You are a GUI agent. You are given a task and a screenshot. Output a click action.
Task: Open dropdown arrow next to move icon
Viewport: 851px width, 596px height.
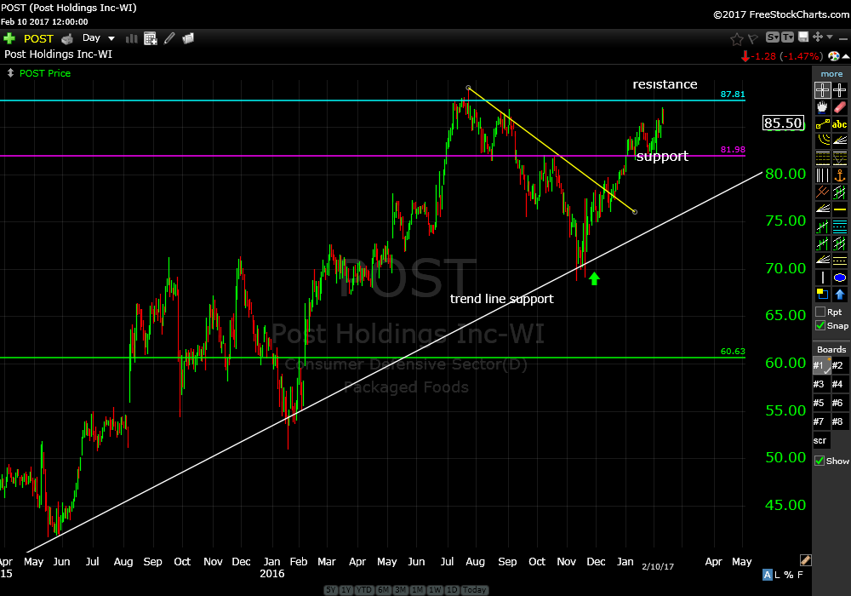tap(829, 37)
